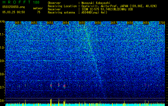Click the HROFFT 1.0.0 title text
Viewport: 168px width, 106px height.
21,2
